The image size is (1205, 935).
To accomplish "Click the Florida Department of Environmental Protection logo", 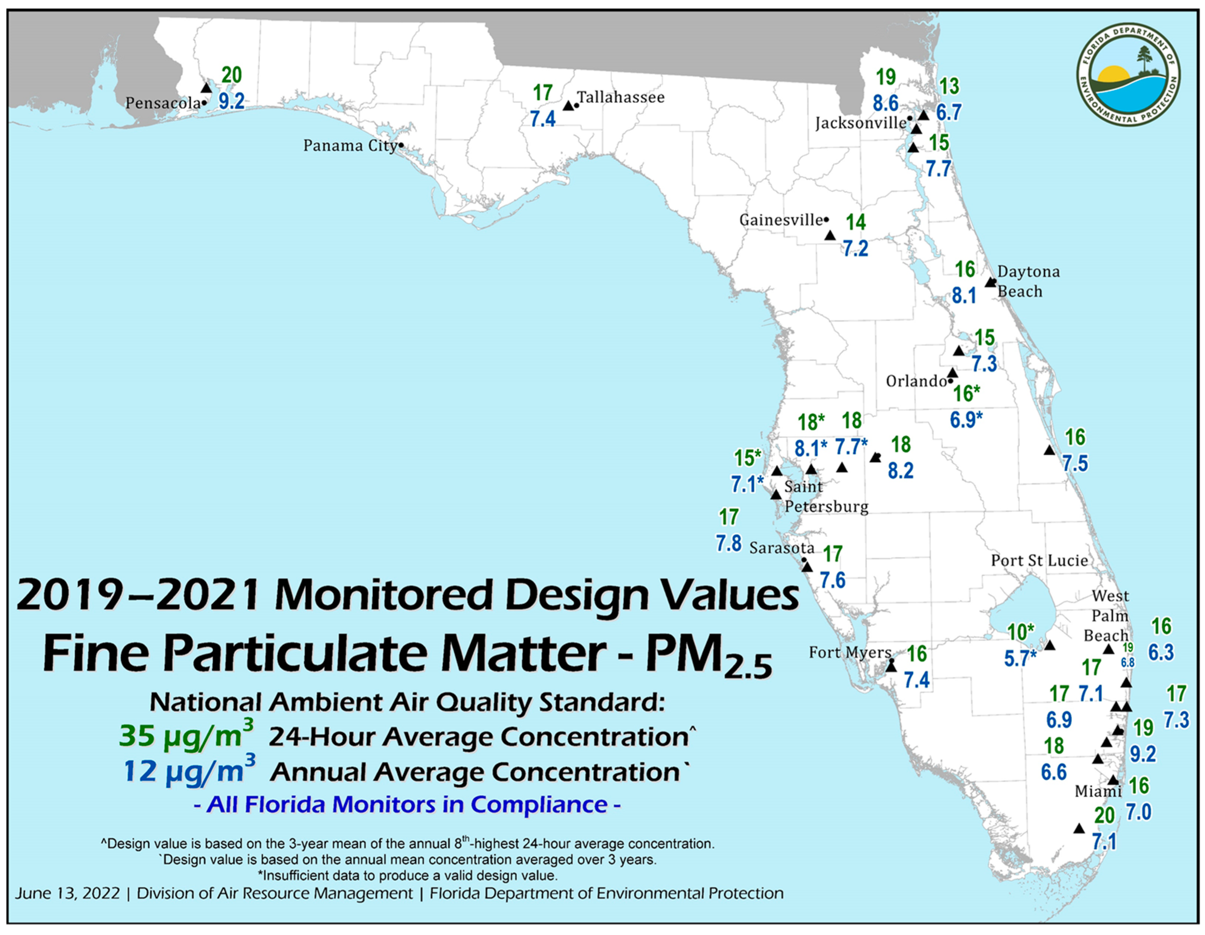I will tap(1128, 75).
